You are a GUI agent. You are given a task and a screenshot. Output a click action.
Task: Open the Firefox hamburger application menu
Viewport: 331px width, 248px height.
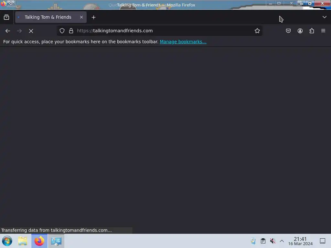point(323,31)
